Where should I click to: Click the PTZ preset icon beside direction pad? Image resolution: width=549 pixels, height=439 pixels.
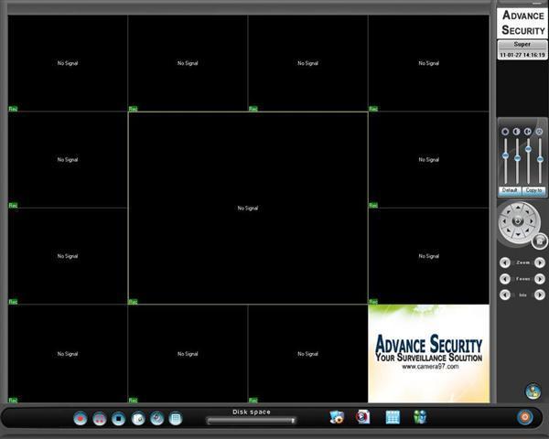[x=540, y=240]
